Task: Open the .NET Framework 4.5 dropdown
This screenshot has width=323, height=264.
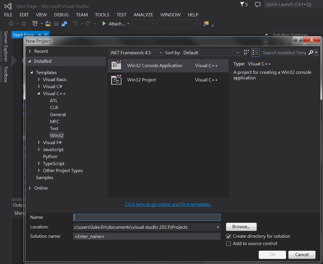Action: pos(136,53)
